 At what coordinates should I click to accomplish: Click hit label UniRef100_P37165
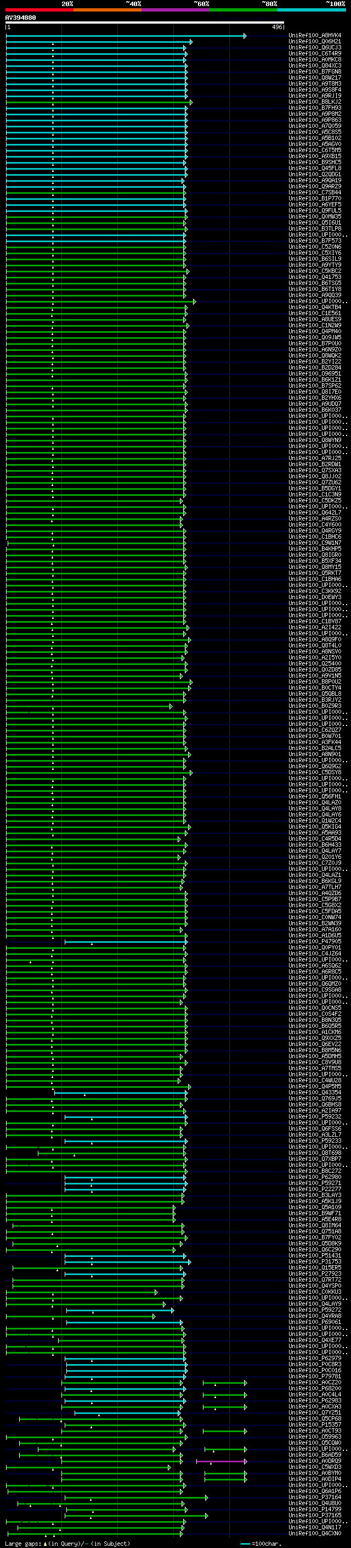[x=314, y=1516]
